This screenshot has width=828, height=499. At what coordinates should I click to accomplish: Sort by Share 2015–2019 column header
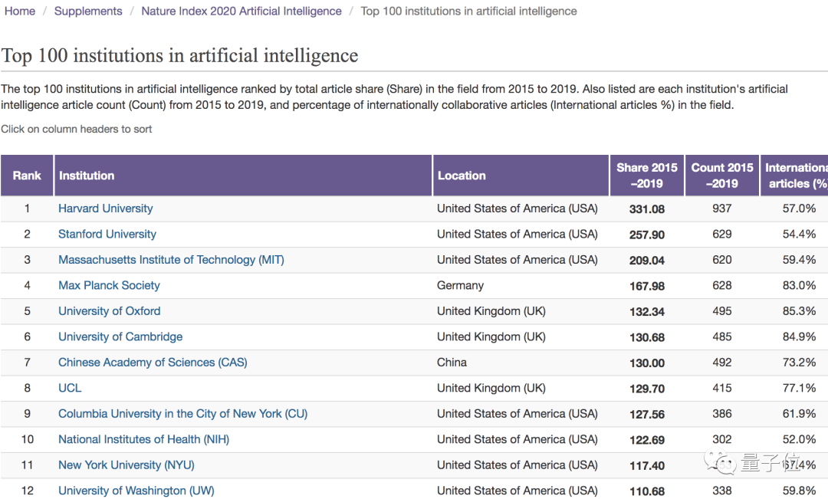coord(646,176)
